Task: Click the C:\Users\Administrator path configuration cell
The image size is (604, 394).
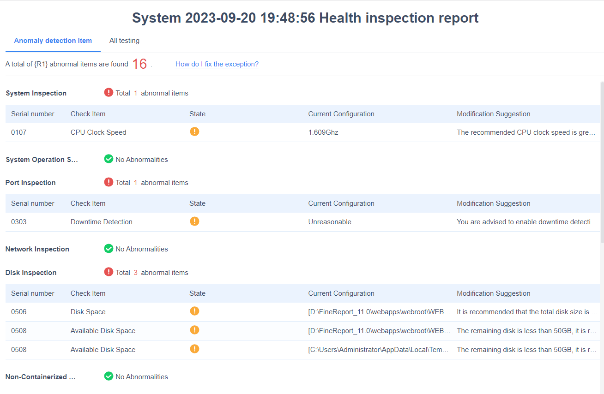Action: pos(379,350)
